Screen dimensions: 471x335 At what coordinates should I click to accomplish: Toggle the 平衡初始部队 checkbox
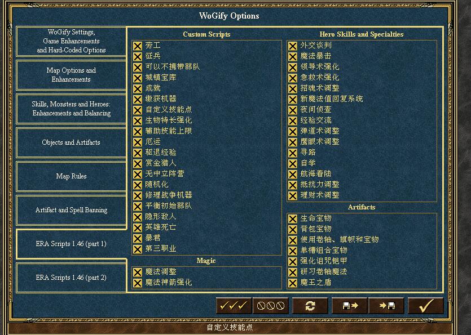[138, 206]
